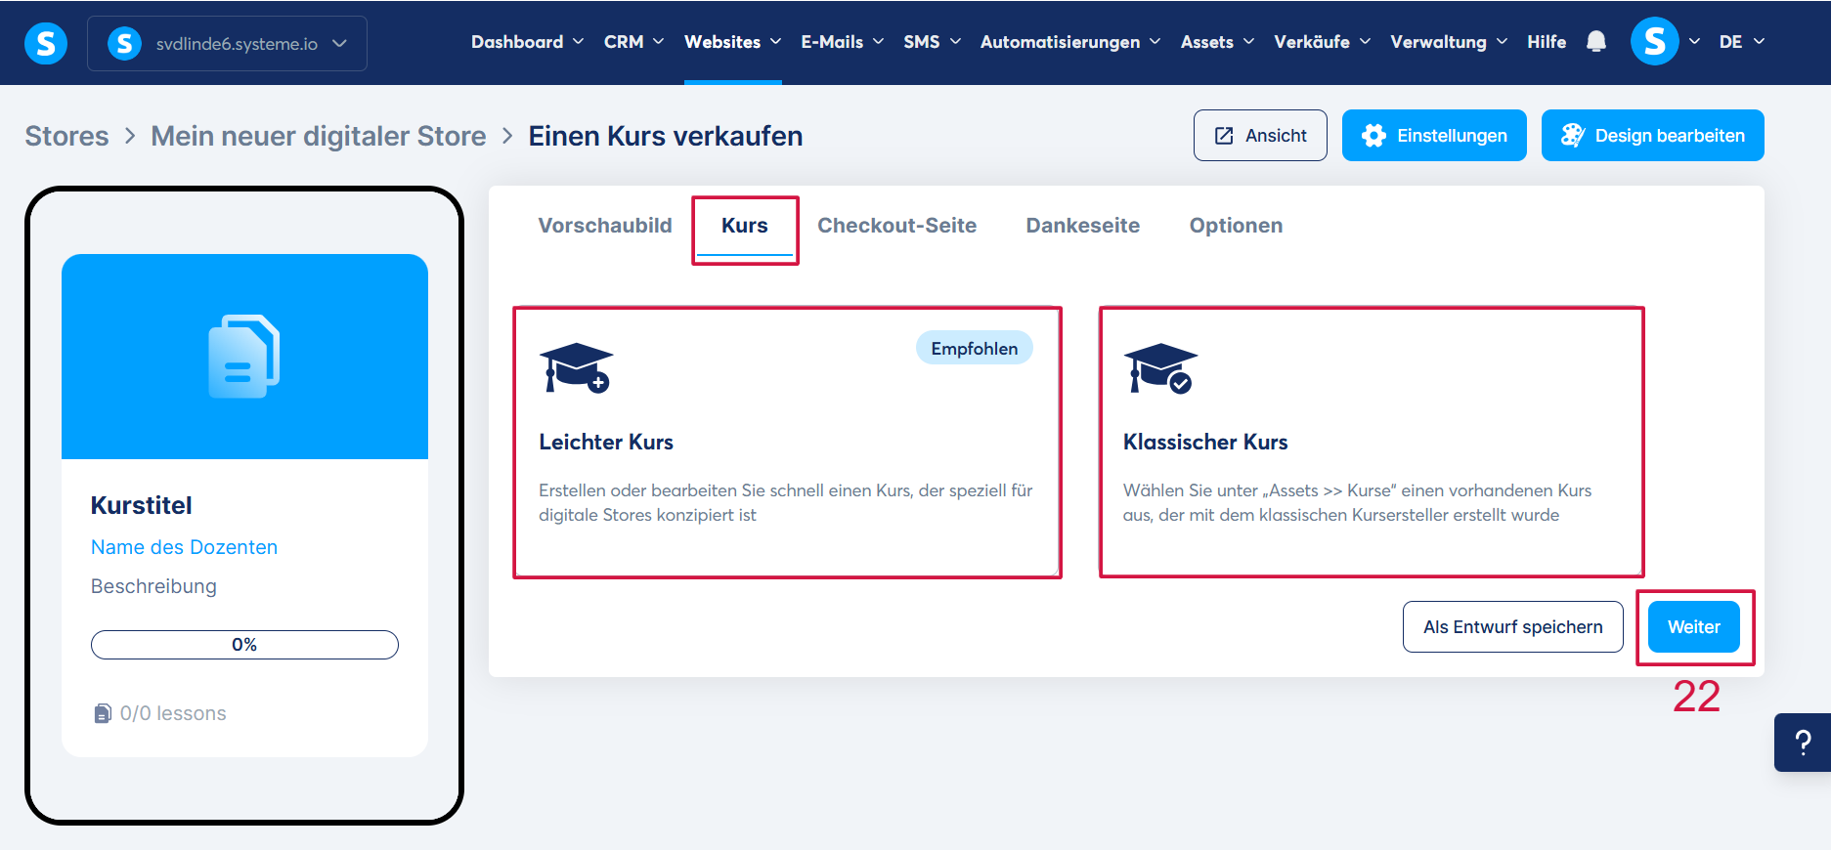The width and height of the screenshot is (1831, 850).
Task: Open the Assets menu
Action: [x=1217, y=42]
